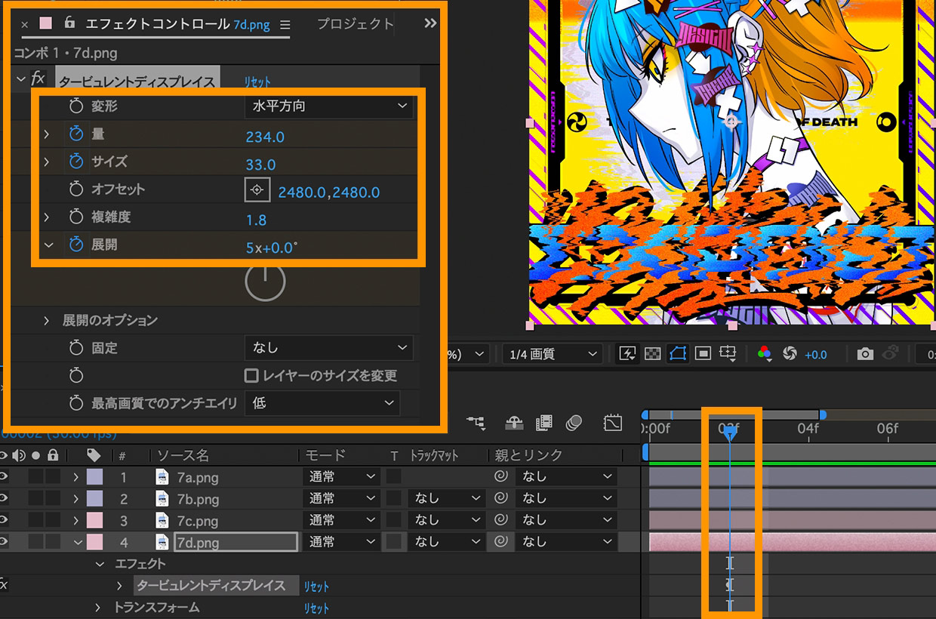Collapse the エフェクト group in timeline

pyautogui.click(x=100, y=564)
